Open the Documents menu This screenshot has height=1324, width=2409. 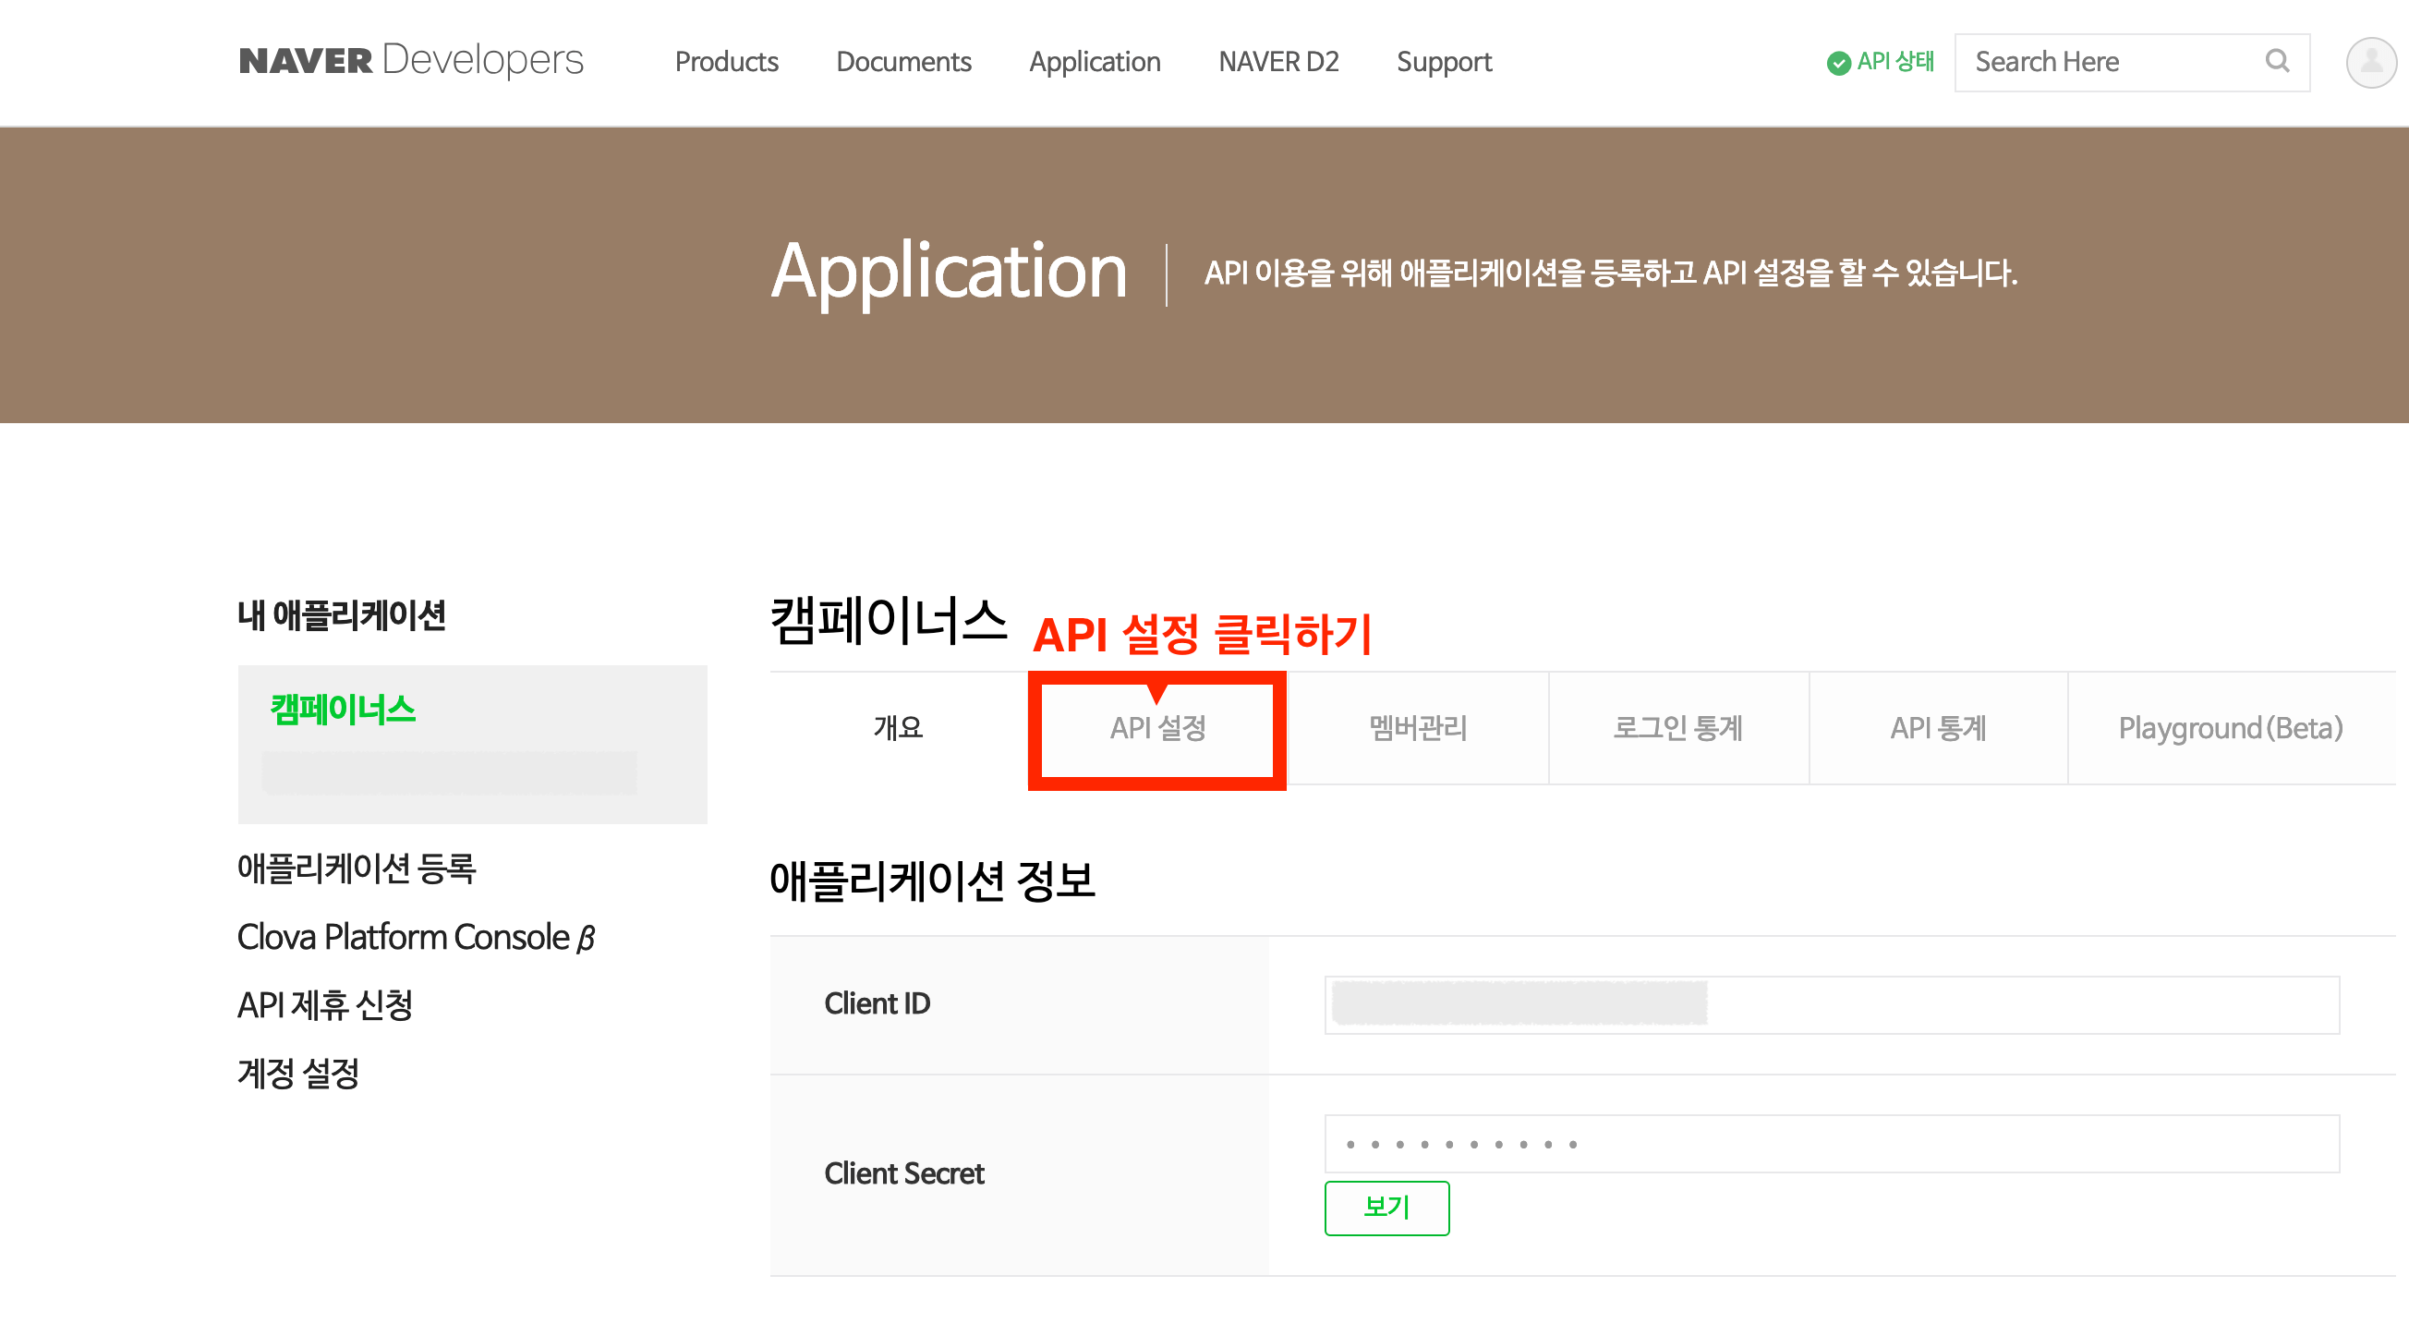point(903,62)
